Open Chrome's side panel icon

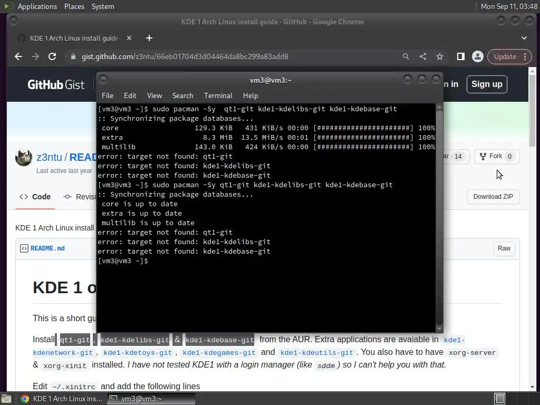pyautogui.click(x=461, y=56)
